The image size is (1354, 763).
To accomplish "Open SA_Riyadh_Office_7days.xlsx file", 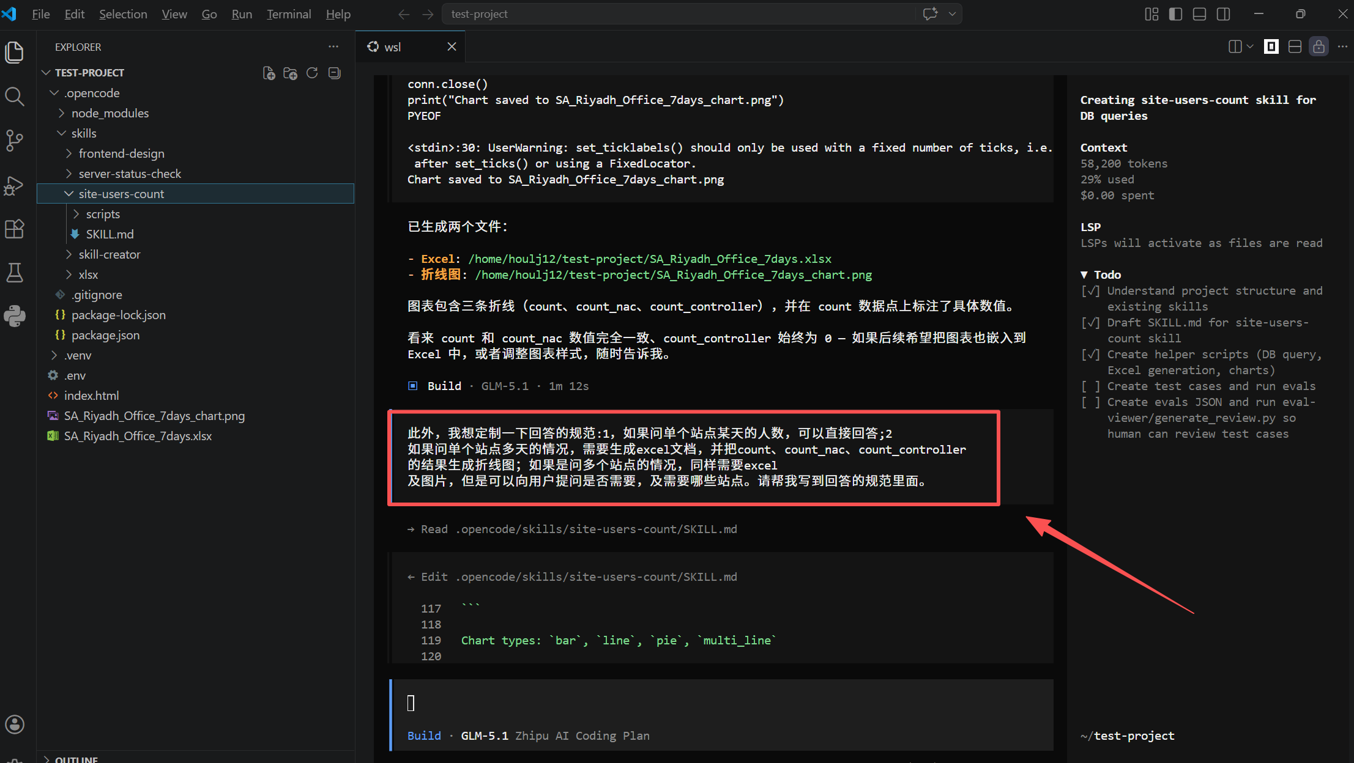I will coord(138,436).
